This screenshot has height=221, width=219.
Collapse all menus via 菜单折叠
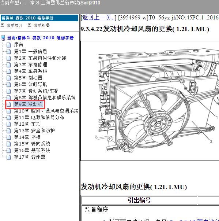click(x=41, y=25)
